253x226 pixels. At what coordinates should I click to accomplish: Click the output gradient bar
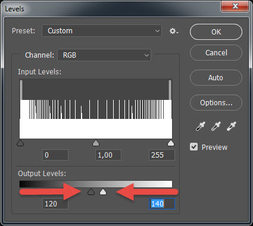point(96,184)
